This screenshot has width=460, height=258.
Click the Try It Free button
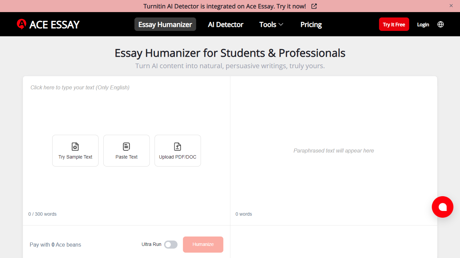(x=394, y=24)
